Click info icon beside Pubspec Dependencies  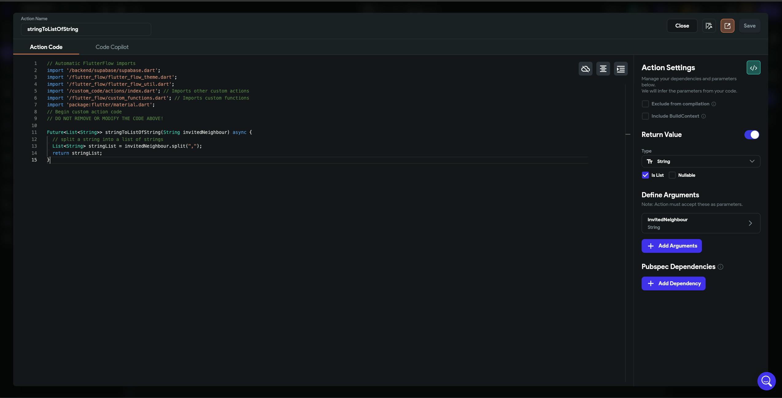tap(720, 267)
